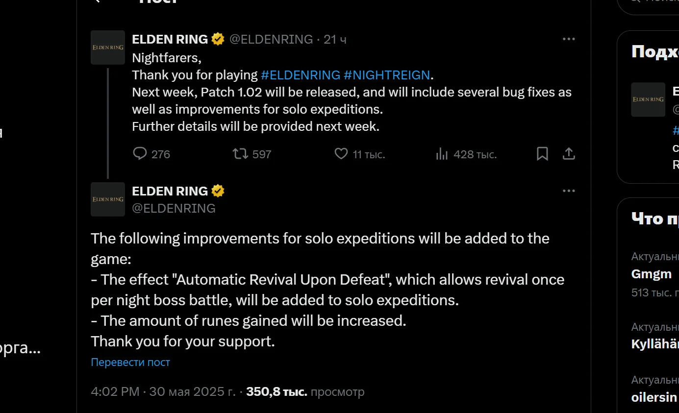Click Перевести пост to translate
This screenshot has height=413, width=679.
click(130, 362)
